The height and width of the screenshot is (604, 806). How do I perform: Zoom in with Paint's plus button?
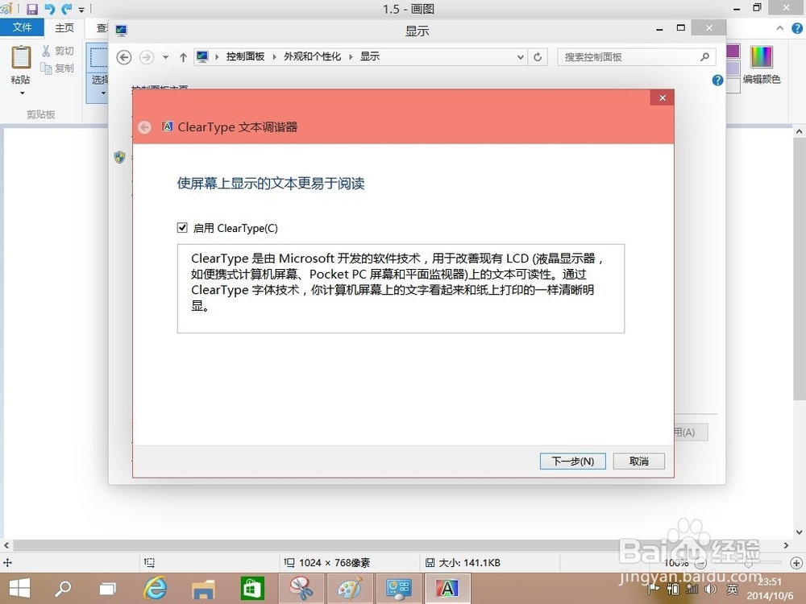796,562
